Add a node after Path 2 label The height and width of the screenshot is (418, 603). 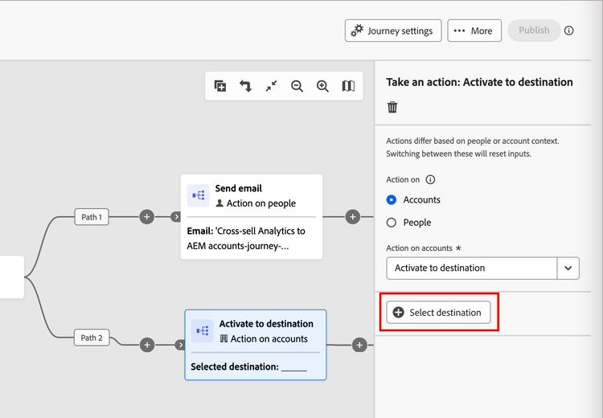146,345
